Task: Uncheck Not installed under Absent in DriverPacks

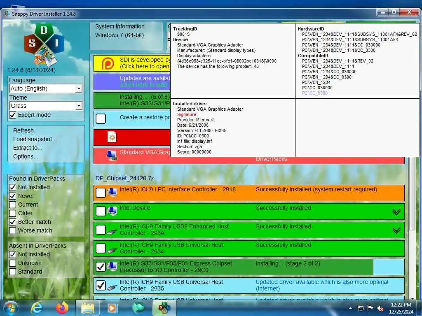Action: (13, 254)
